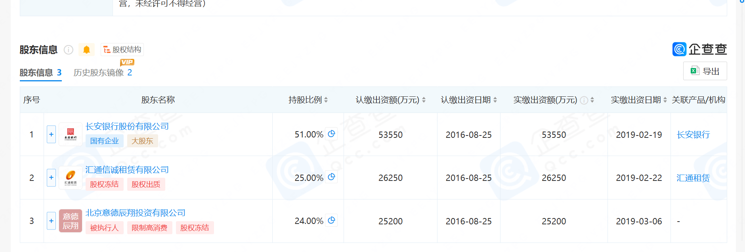This screenshot has width=745, height=252.
Task: Click the info icon beside 股东信息 heading
Action: click(x=69, y=50)
